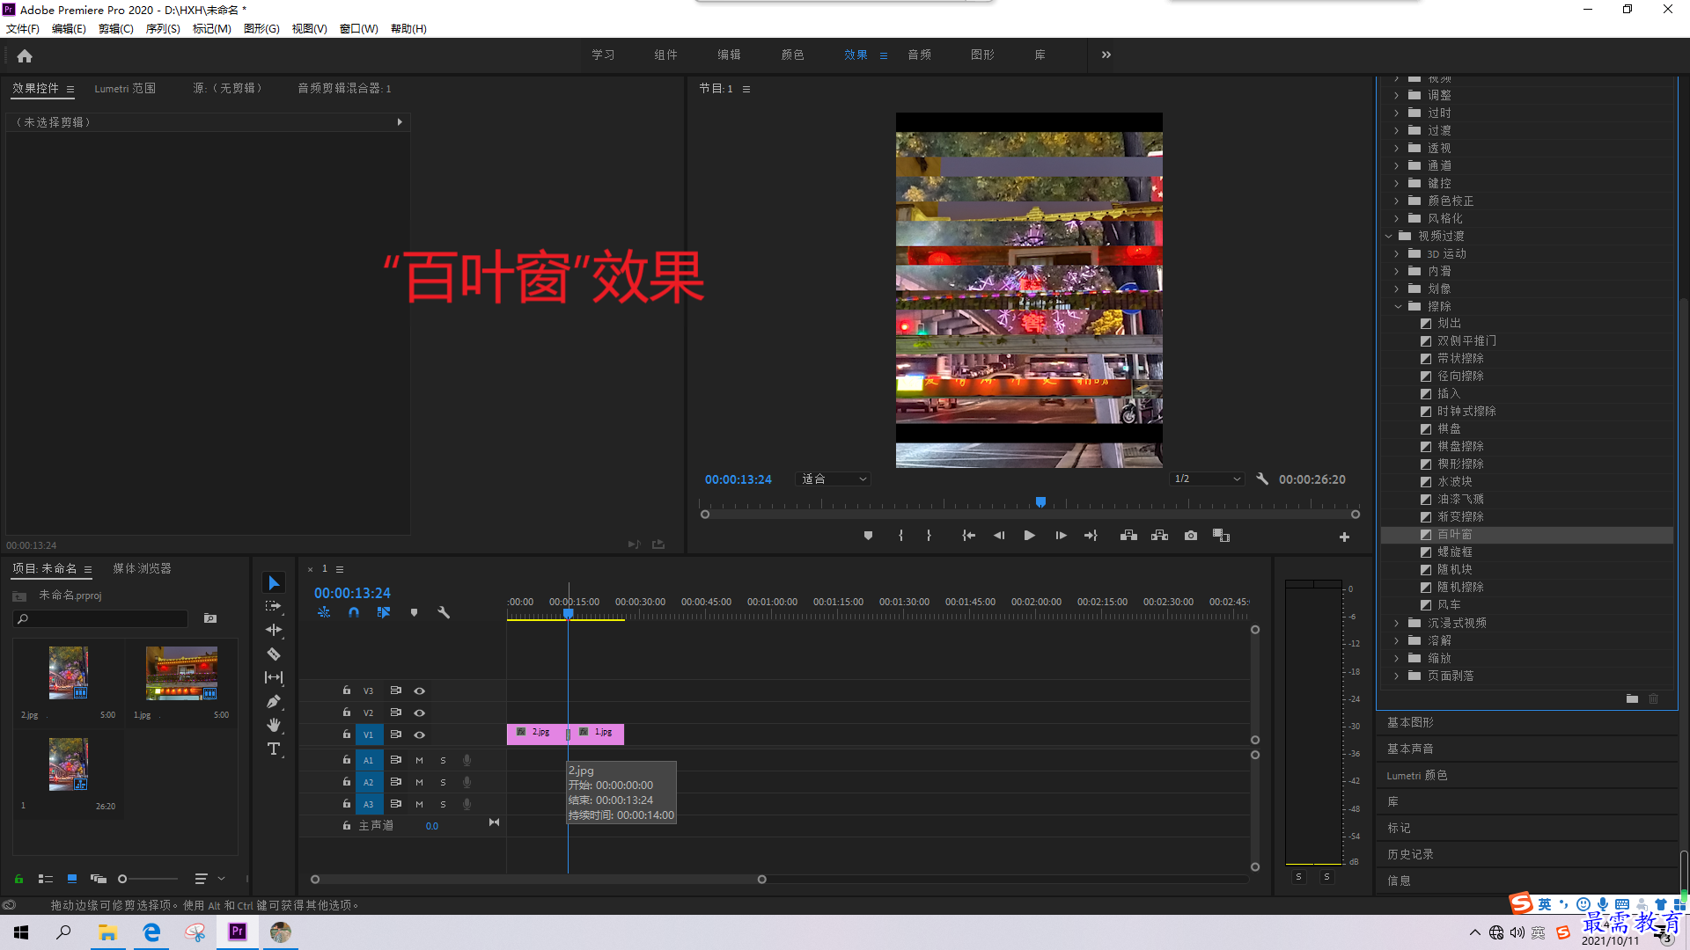Select the 百叶窗 transition

1454,535
